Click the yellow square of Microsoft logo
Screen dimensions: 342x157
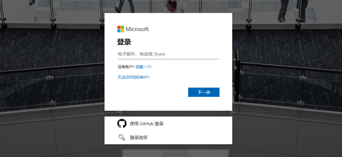(x=122, y=31)
